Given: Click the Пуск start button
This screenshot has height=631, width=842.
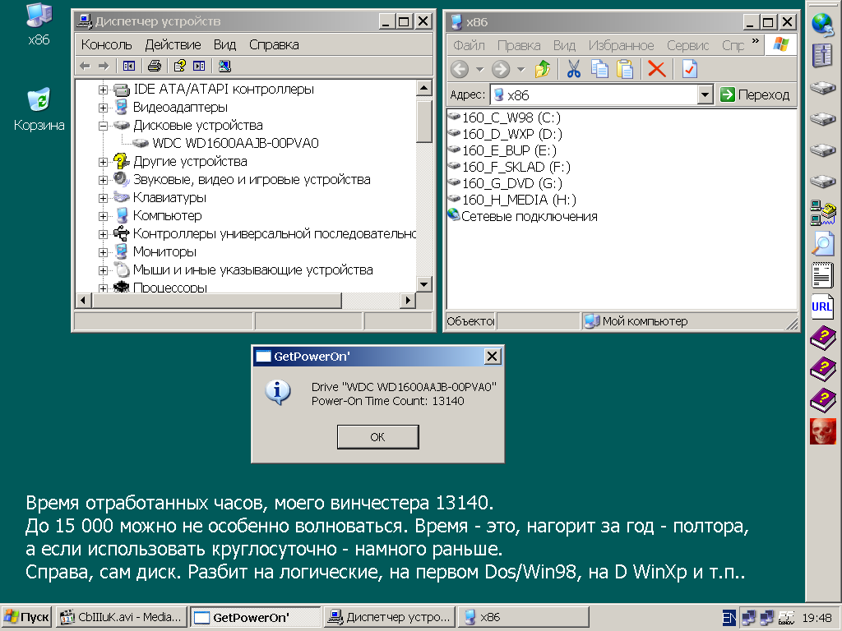Looking at the screenshot, I should click(x=27, y=617).
